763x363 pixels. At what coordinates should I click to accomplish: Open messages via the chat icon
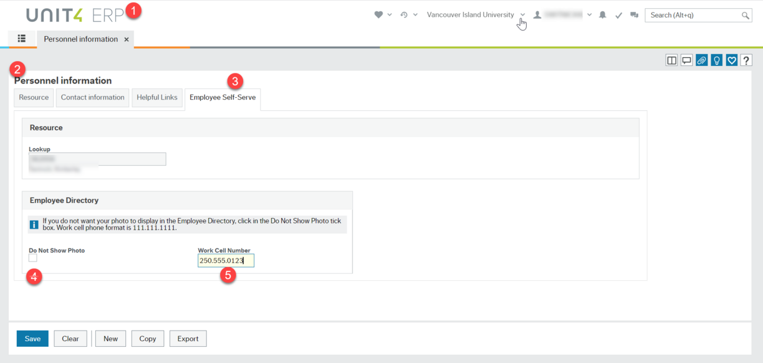tap(634, 14)
